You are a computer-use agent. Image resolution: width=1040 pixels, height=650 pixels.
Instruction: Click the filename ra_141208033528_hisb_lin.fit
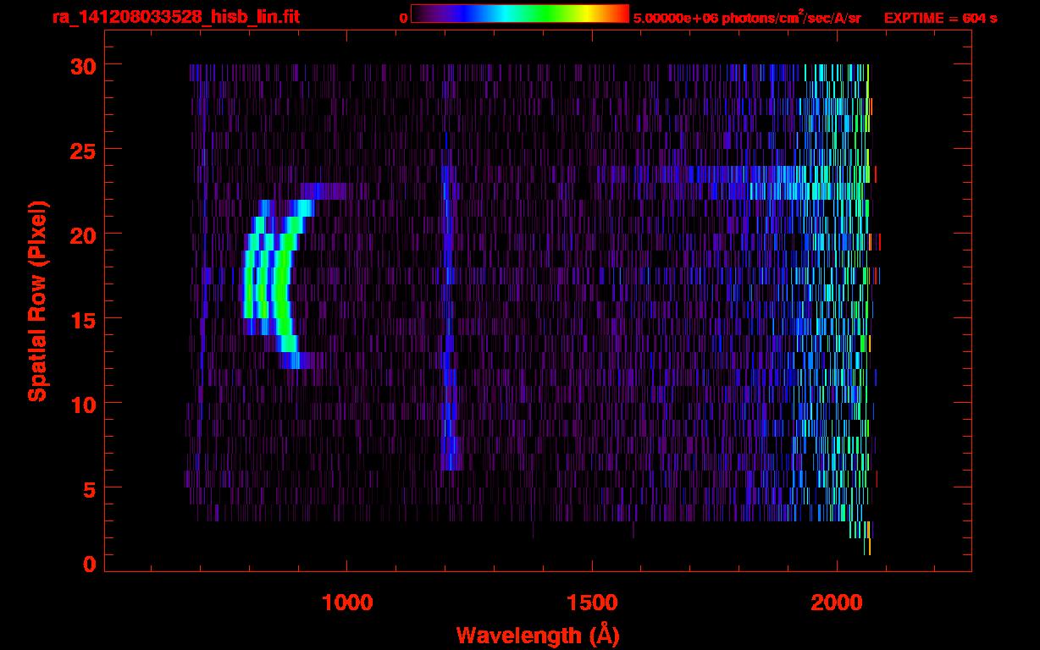(x=174, y=16)
